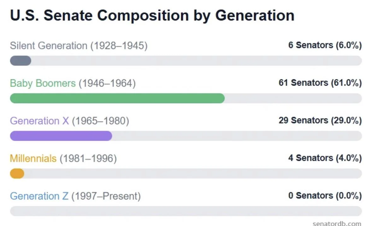Screen dimensions: 372x226
Task: Click the empty Generation Z progress bar
Action: click(186, 211)
